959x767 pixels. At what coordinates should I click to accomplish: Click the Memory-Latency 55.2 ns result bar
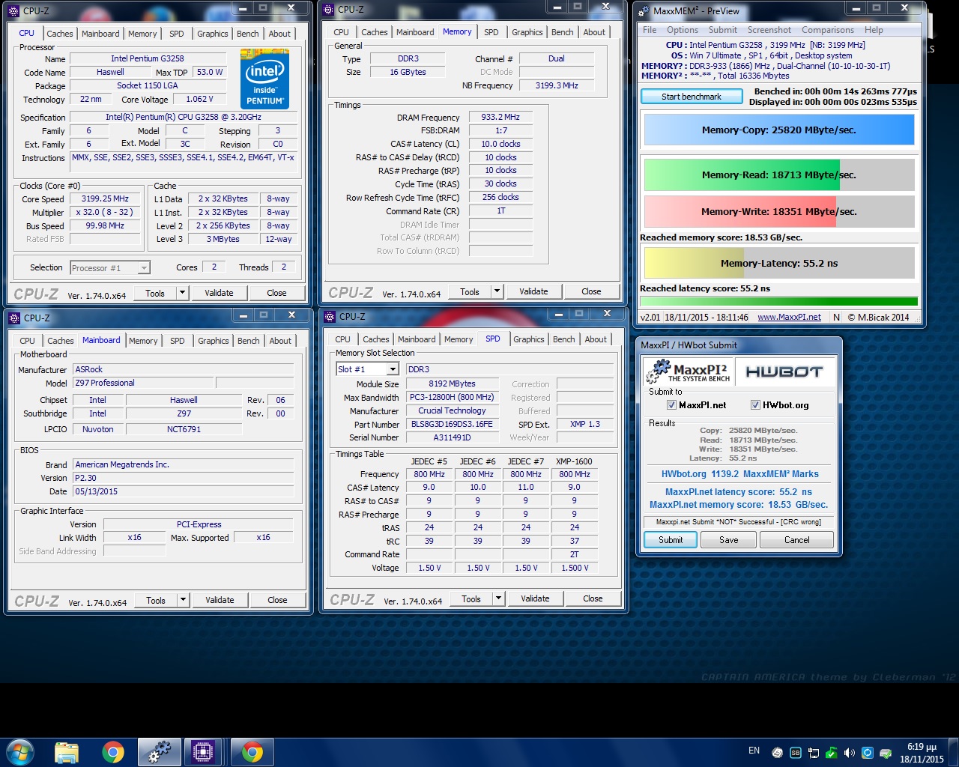779,263
